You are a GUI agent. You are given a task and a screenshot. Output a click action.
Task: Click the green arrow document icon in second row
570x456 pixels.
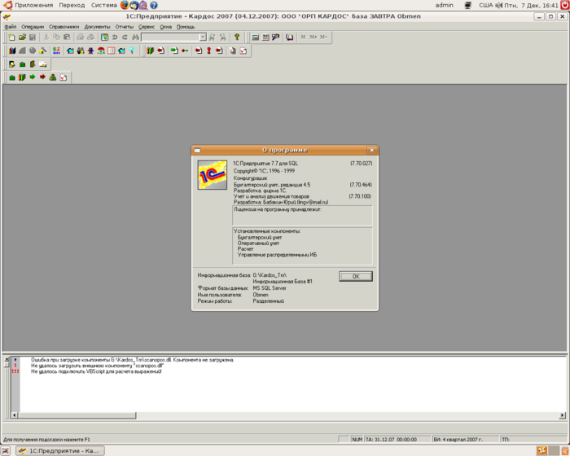tap(174, 50)
